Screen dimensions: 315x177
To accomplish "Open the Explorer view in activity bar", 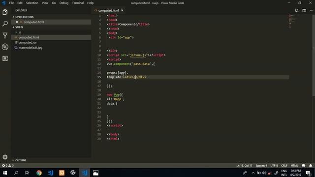I will pyautogui.click(x=5, y=12).
